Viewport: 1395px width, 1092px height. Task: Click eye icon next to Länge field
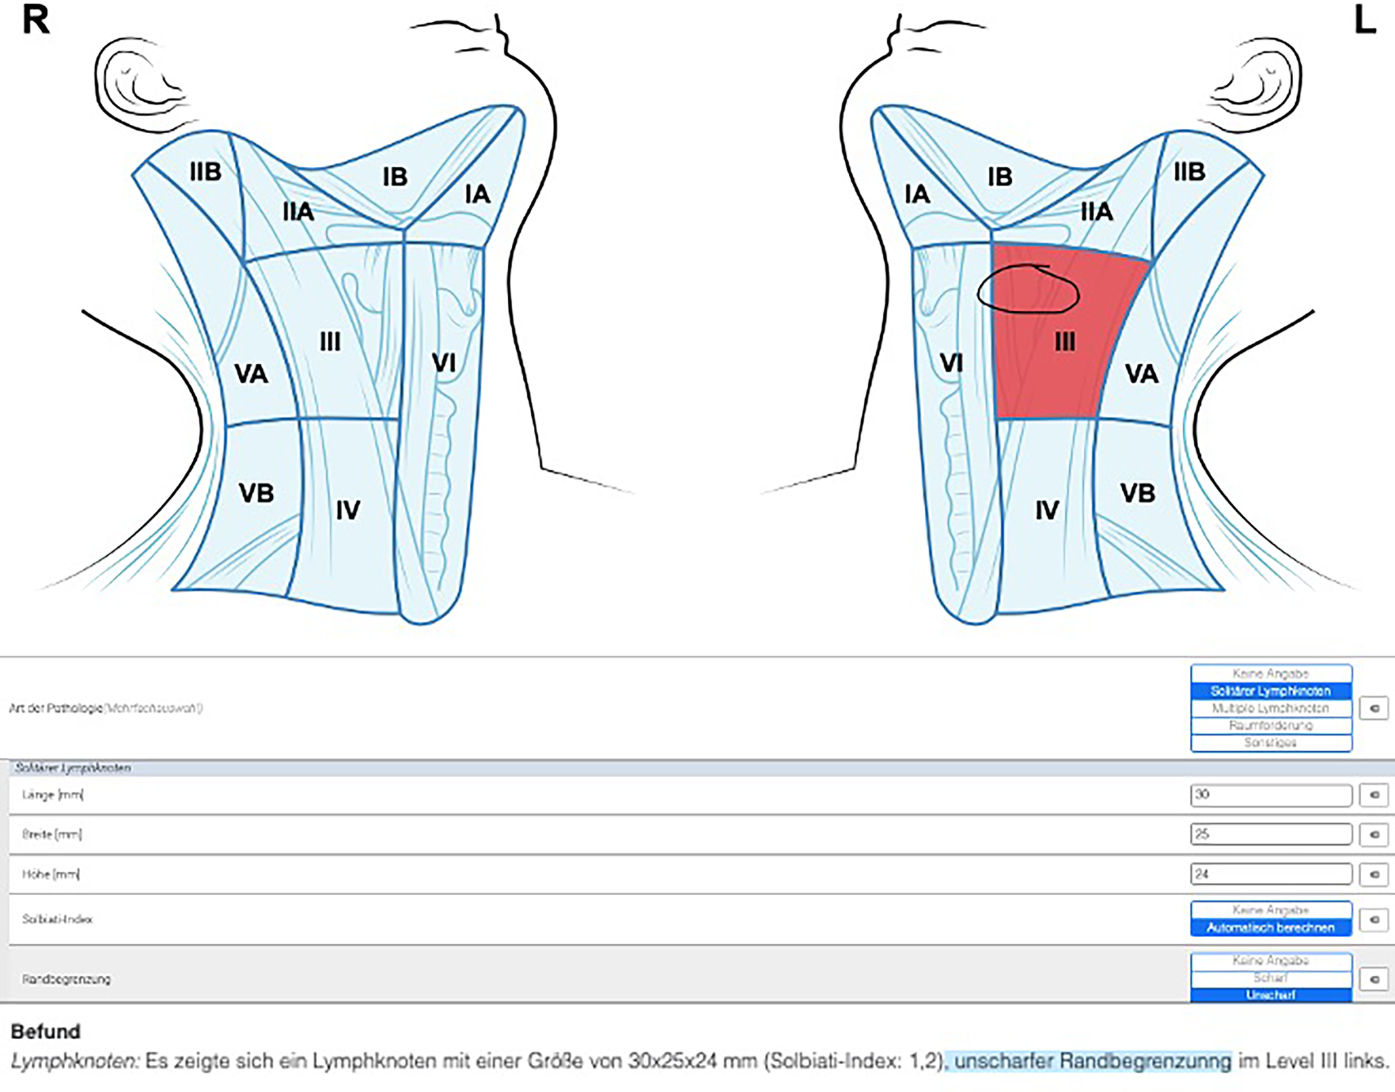(x=1373, y=795)
